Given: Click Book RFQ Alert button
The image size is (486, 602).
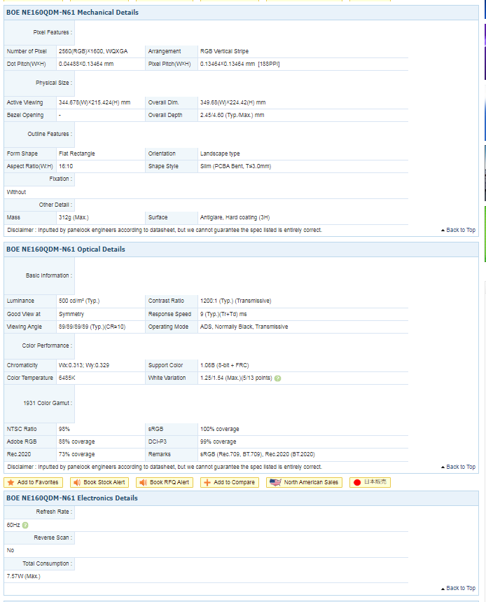Looking at the screenshot, I should click(x=165, y=482).
